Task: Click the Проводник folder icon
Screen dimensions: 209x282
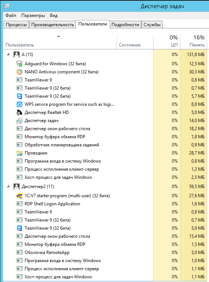Action: [20, 153]
